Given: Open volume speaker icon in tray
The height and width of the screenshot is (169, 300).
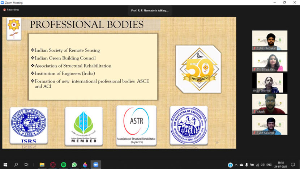Looking at the screenshot, I should coord(262,165).
